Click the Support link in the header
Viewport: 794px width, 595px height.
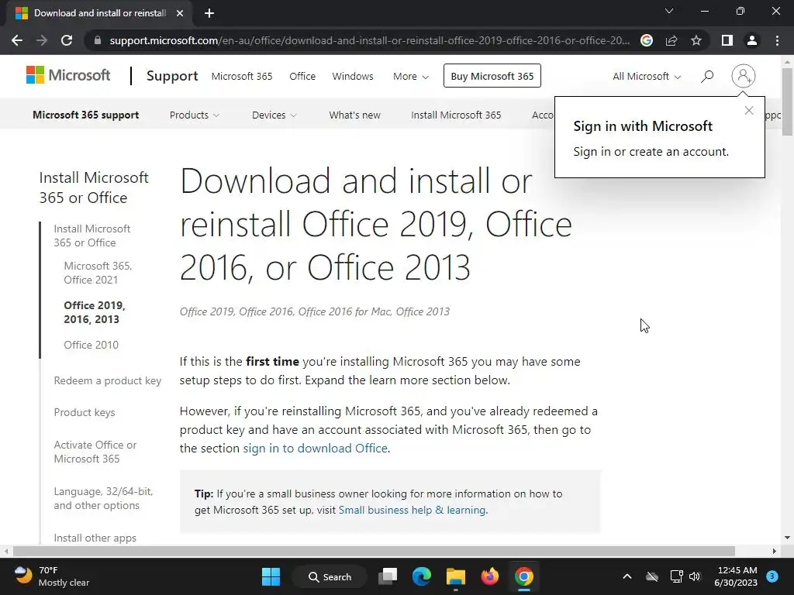pos(172,76)
